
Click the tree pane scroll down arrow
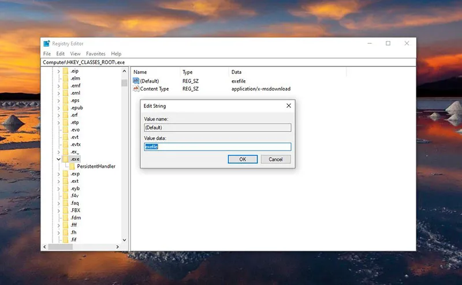coord(124,239)
